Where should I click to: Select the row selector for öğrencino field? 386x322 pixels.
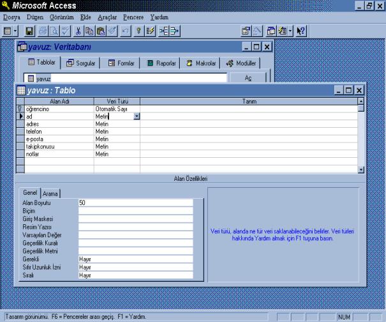pyautogui.click(x=20, y=109)
